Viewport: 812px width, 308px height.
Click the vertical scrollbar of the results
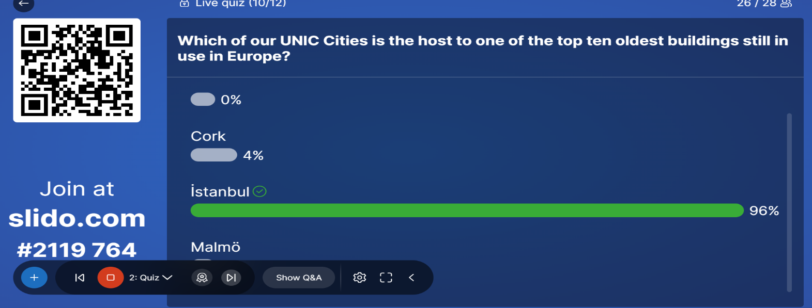(x=789, y=203)
